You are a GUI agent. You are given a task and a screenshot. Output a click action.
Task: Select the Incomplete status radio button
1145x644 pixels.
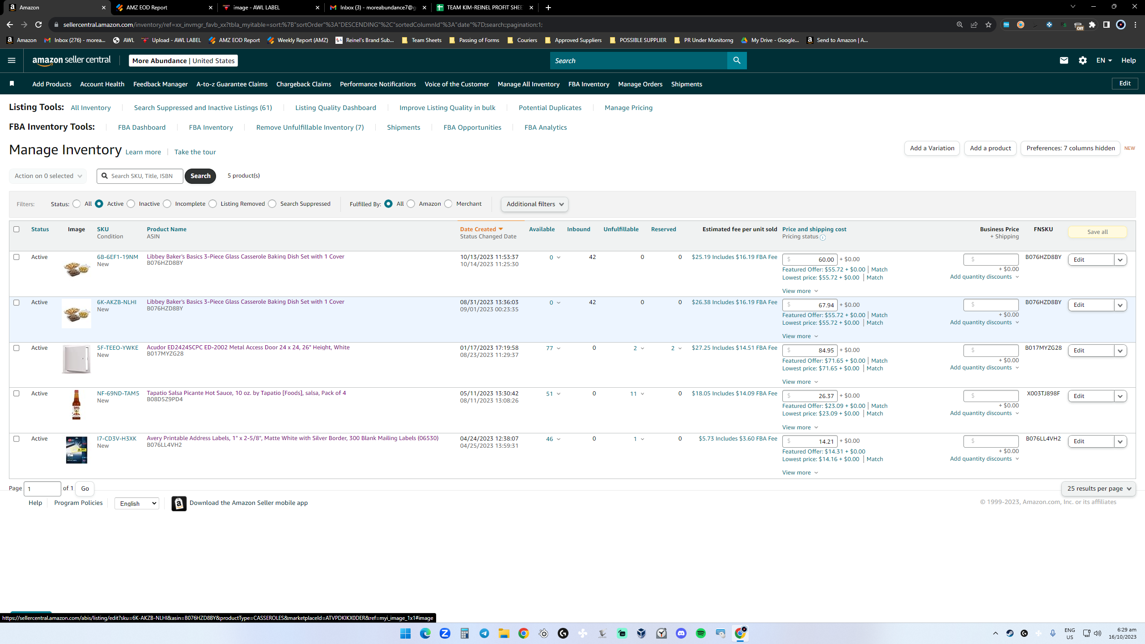tap(167, 204)
